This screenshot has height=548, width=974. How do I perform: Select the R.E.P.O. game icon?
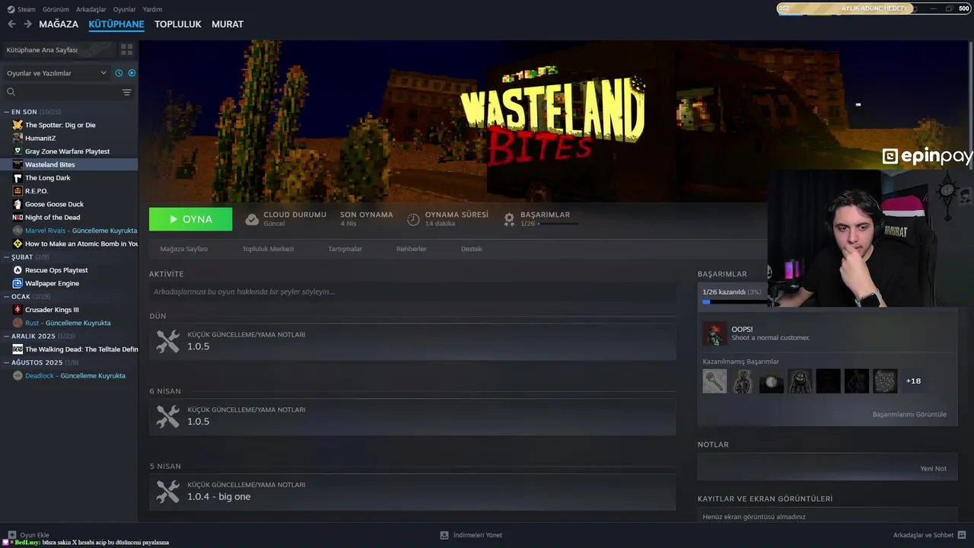18,191
